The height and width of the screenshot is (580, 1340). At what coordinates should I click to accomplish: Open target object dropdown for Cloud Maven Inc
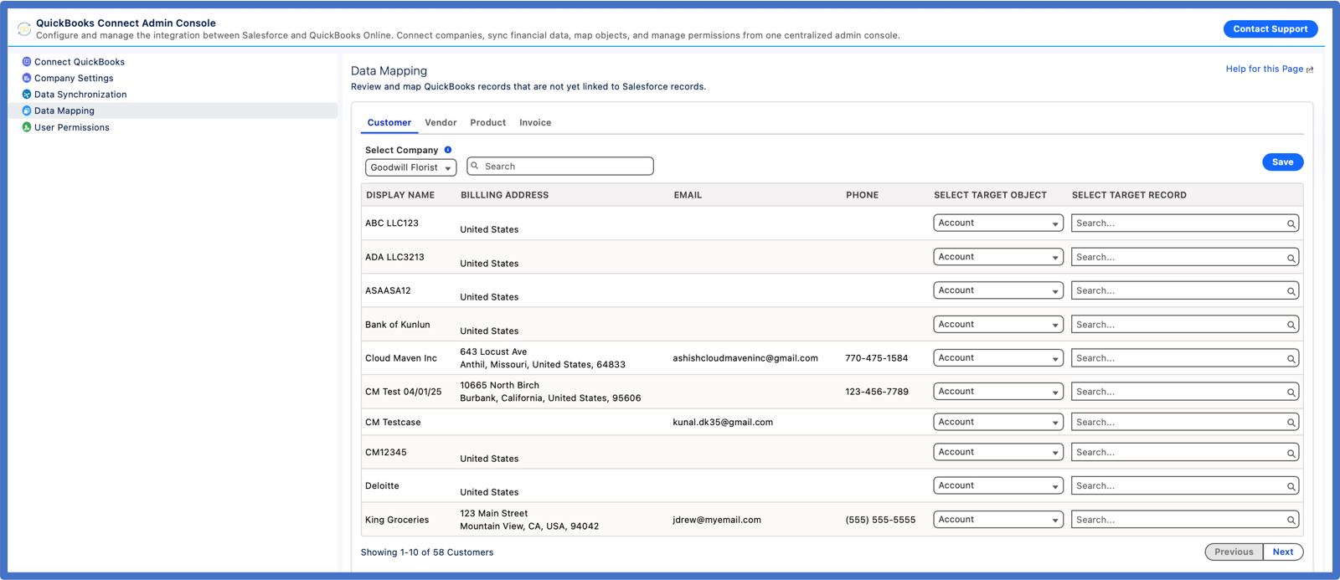coord(998,357)
